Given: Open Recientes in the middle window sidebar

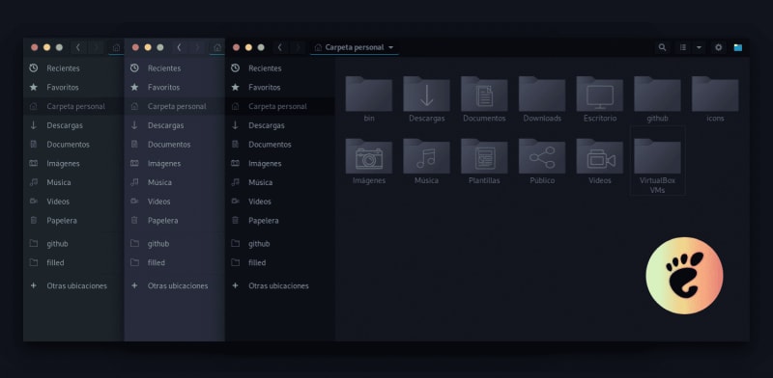Looking at the screenshot, I should pos(175,67).
